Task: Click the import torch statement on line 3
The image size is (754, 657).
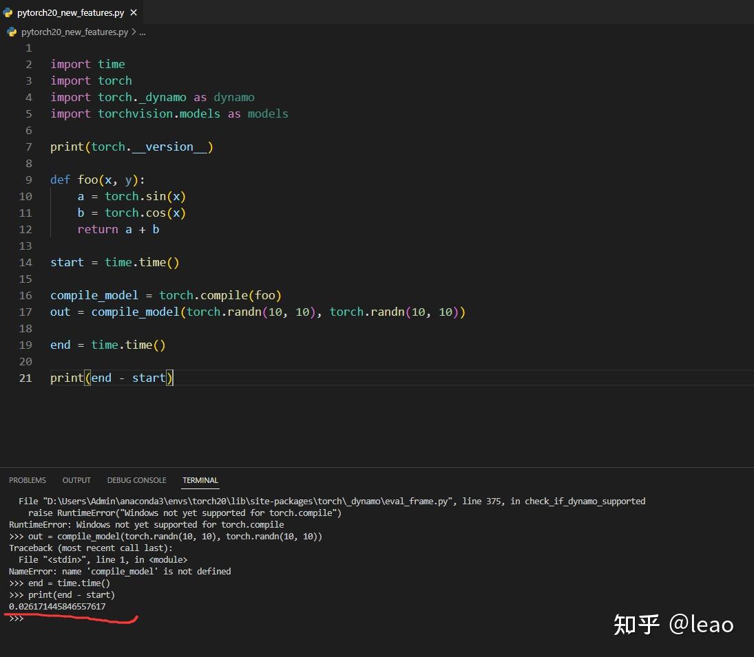Action: pyautogui.click(x=91, y=80)
